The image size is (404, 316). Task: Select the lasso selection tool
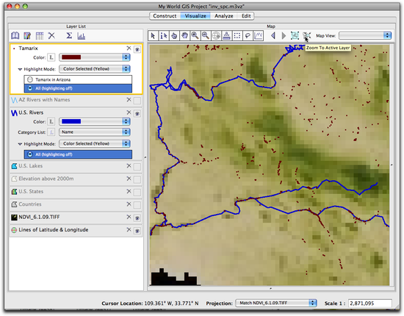(248, 35)
